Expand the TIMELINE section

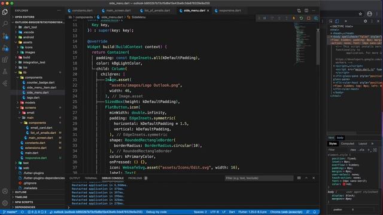point(21,197)
